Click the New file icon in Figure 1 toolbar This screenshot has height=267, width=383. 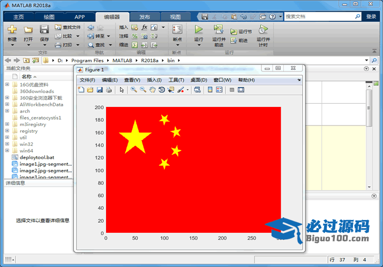click(81, 90)
